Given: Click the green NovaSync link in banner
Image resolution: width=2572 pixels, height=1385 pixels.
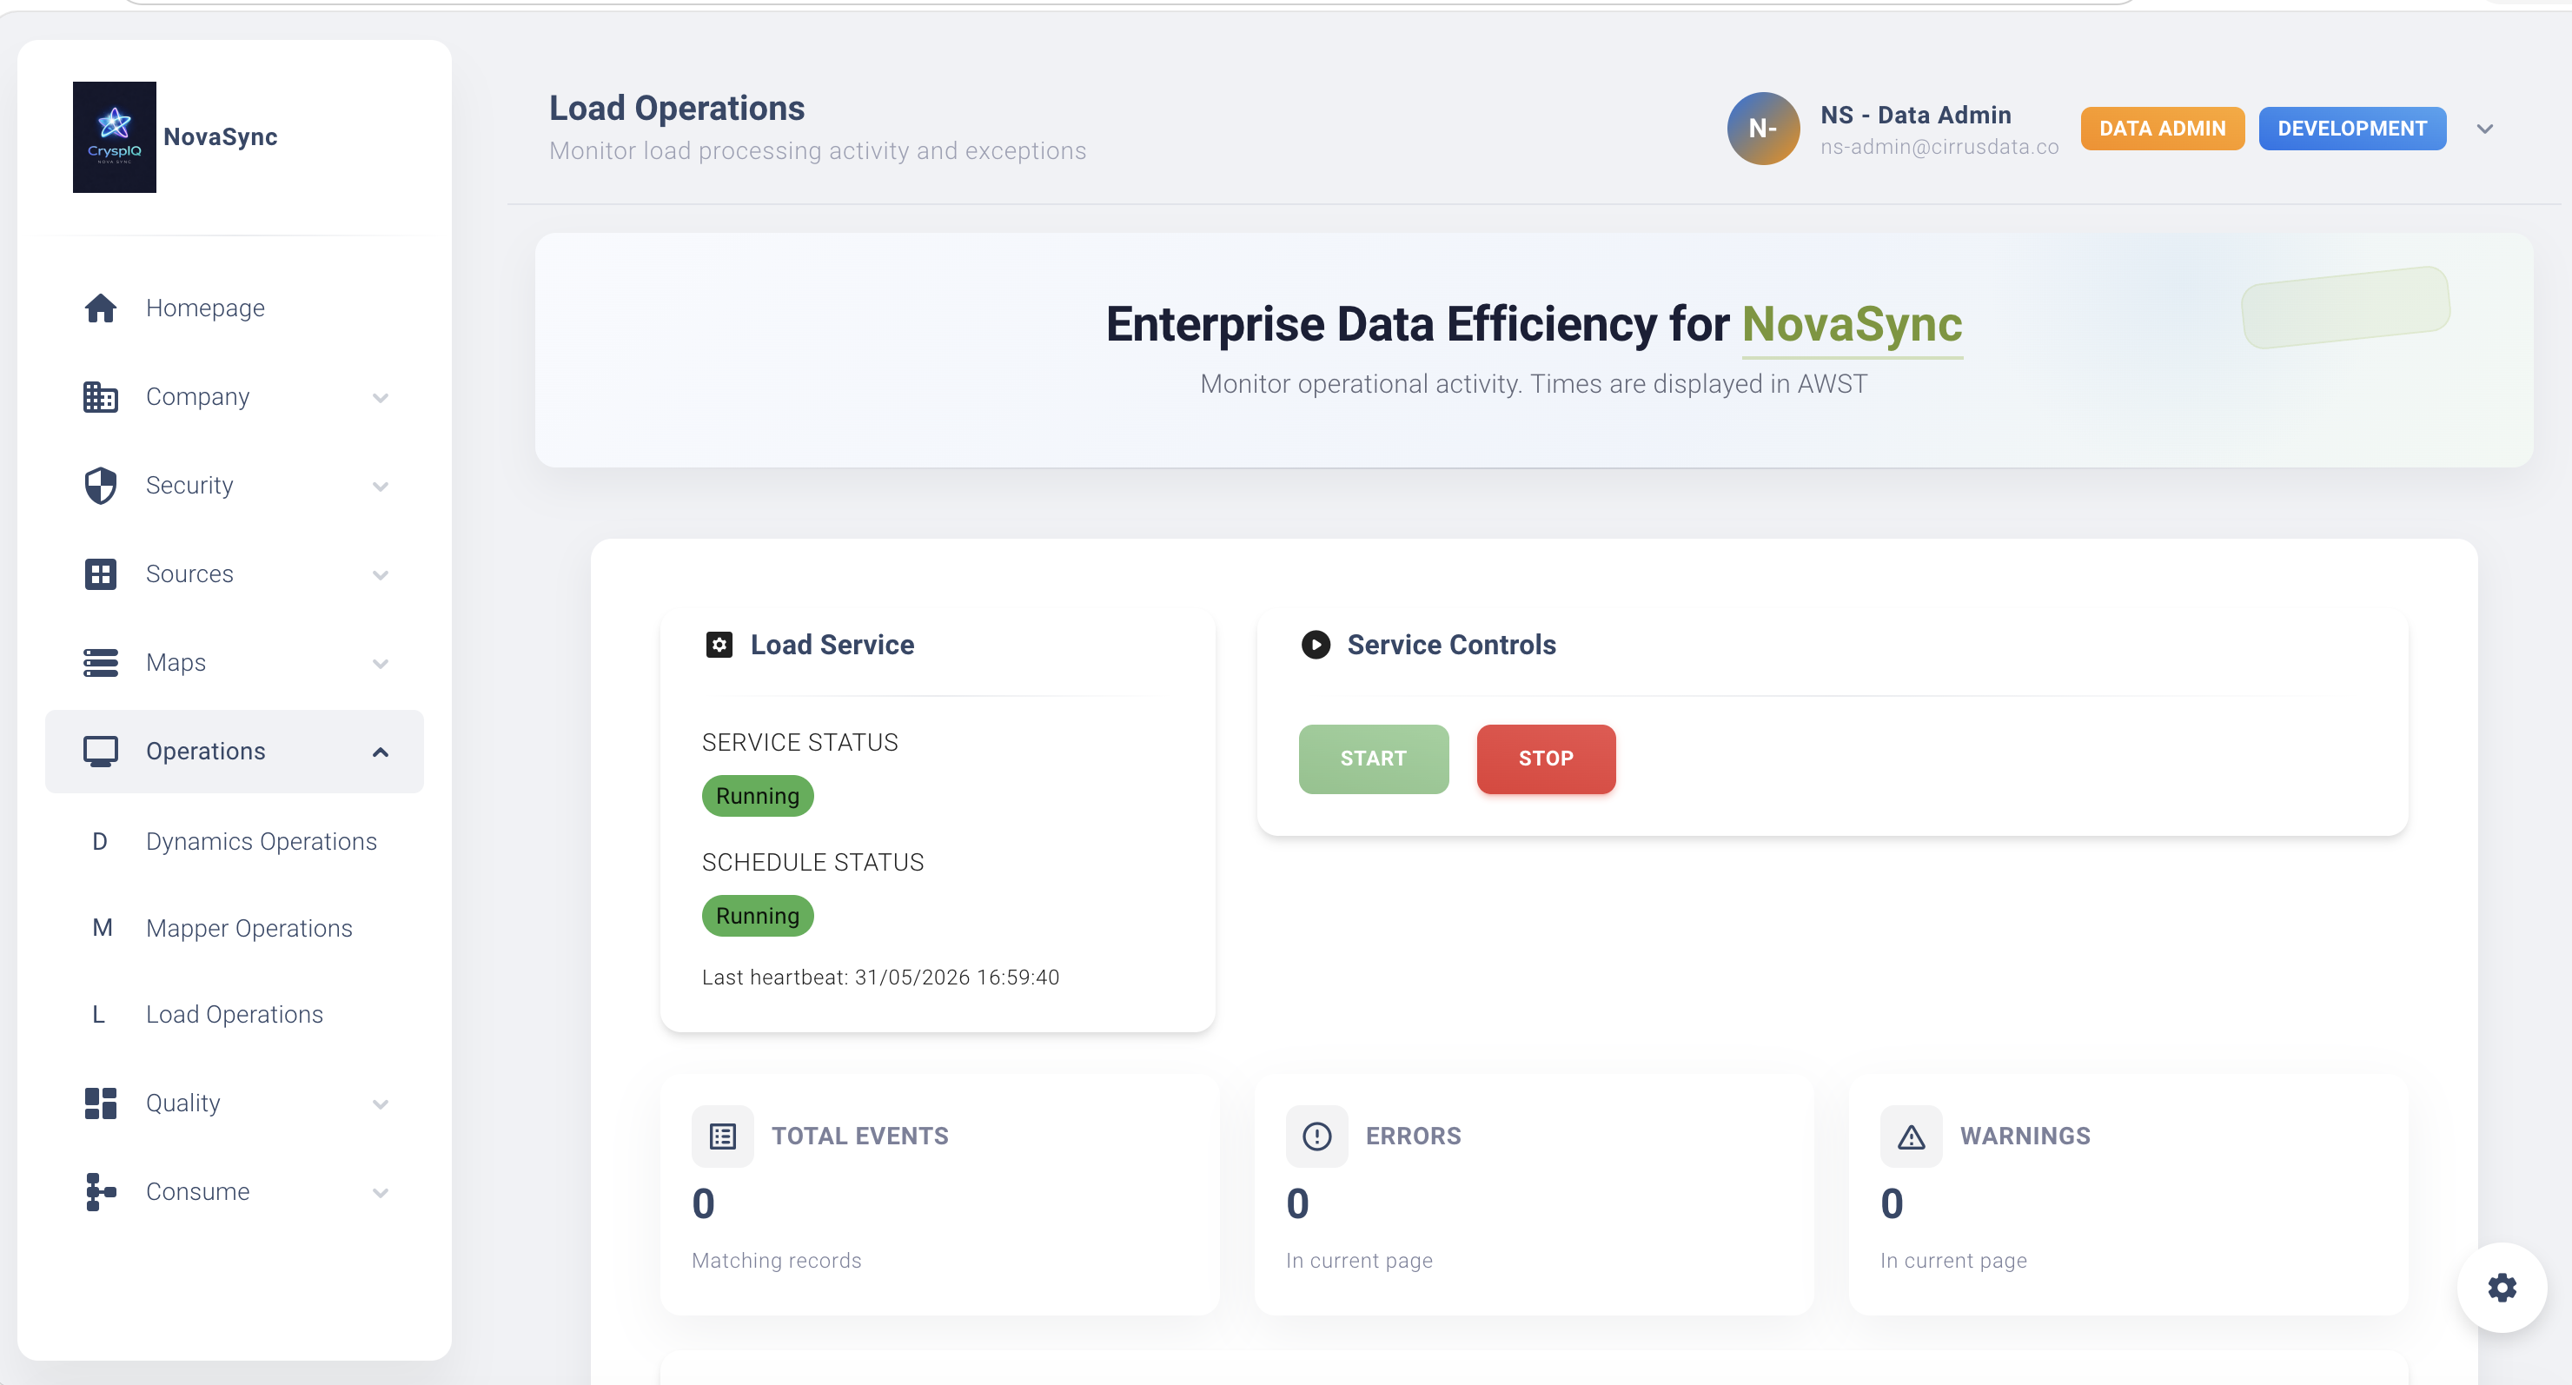Looking at the screenshot, I should [1853, 325].
